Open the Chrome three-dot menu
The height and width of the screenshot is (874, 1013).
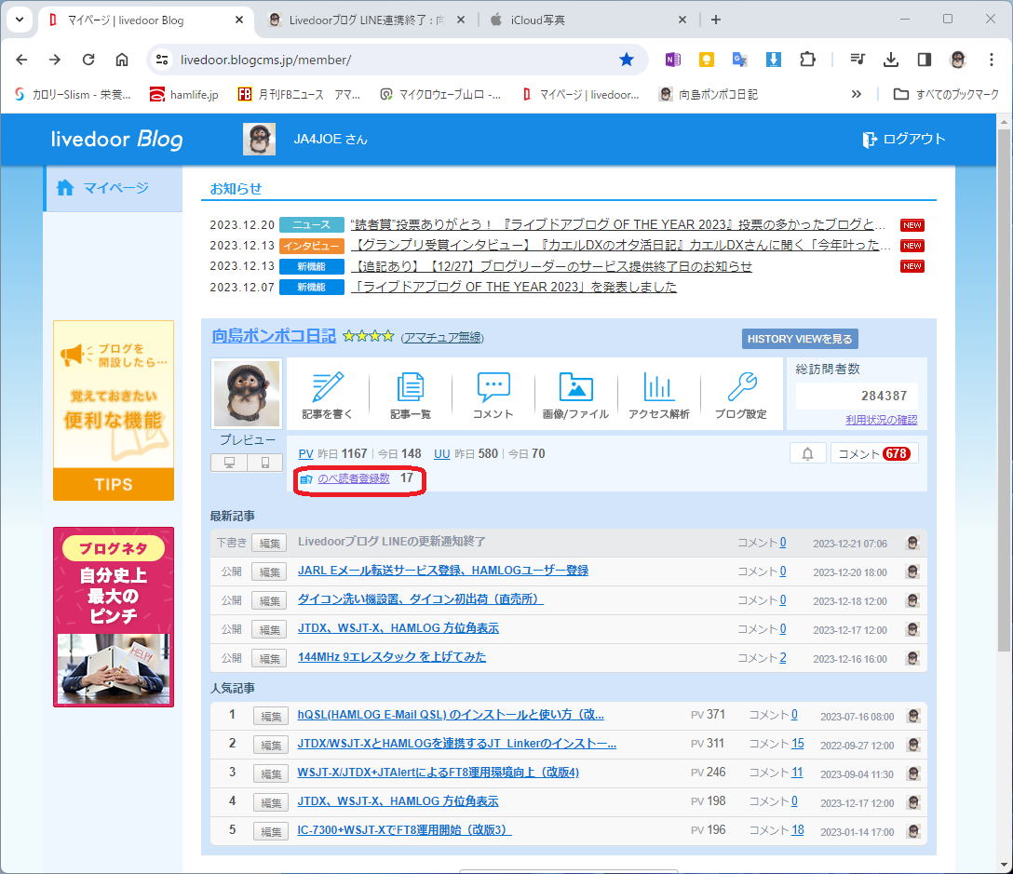tap(991, 61)
